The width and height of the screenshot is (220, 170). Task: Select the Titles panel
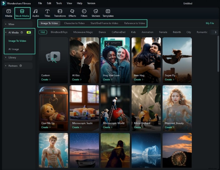[x=47, y=13]
